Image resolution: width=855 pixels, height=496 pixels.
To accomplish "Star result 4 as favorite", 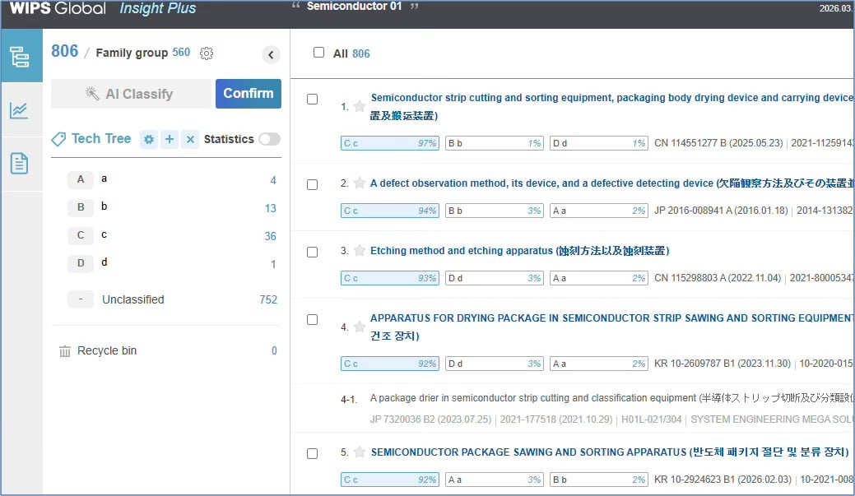I will [360, 327].
